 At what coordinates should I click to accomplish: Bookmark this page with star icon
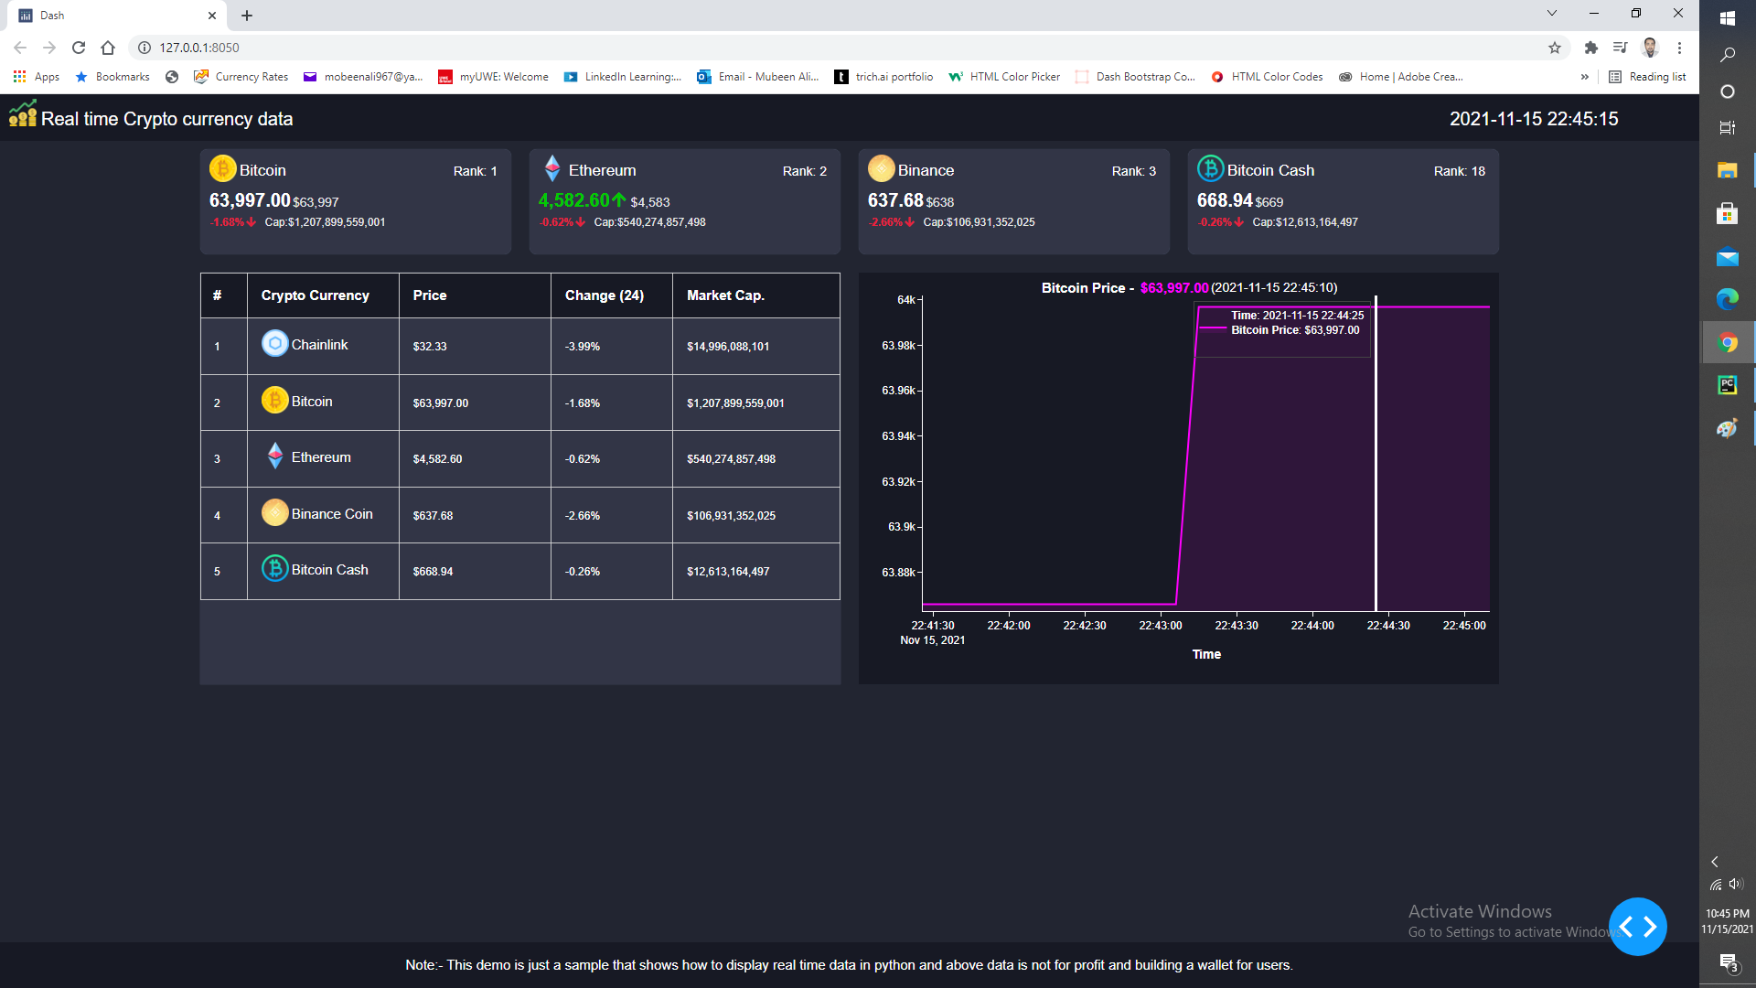coord(1554,48)
